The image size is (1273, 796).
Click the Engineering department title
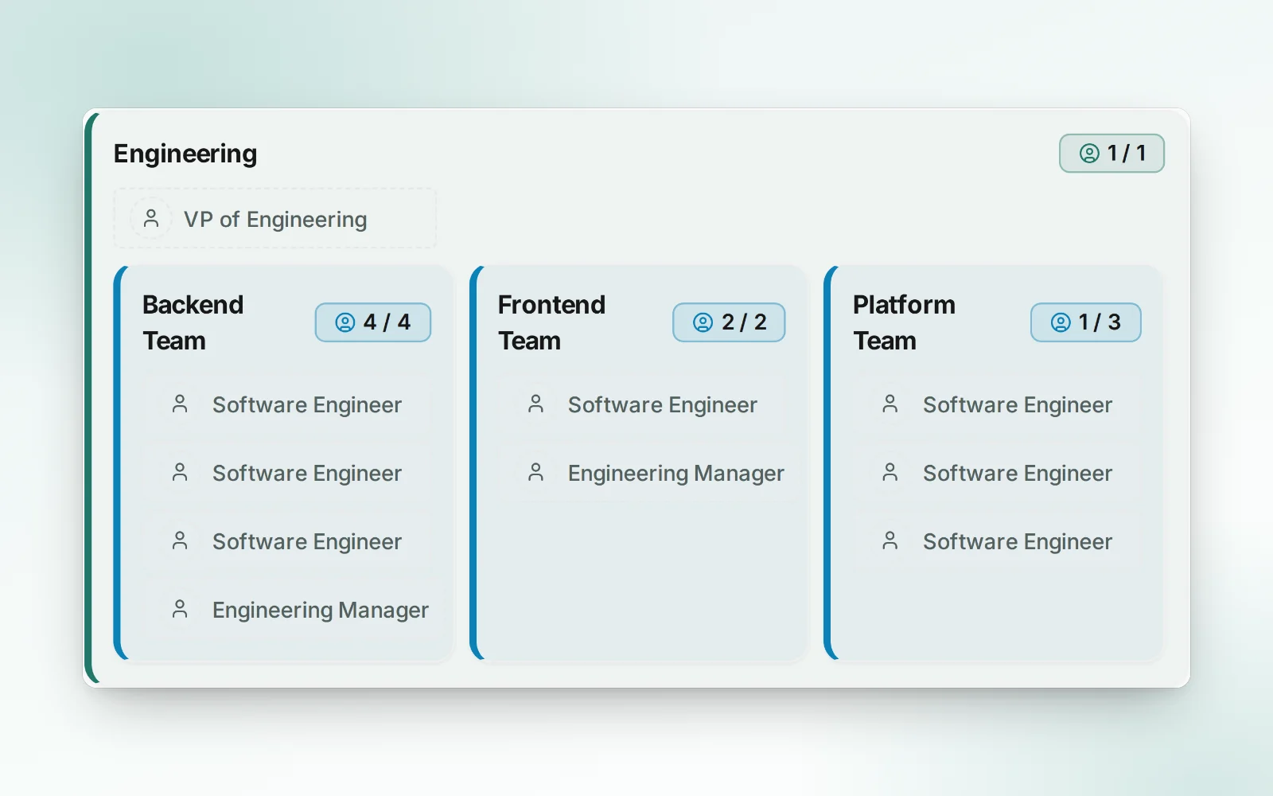tap(185, 153)
